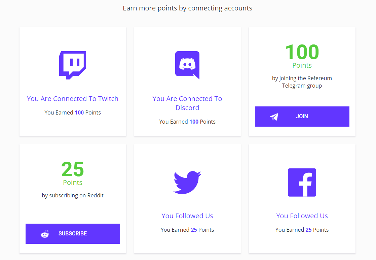
Task: Click 'by subscribing on Reddit' text
Action: click(x=73, y=195)
